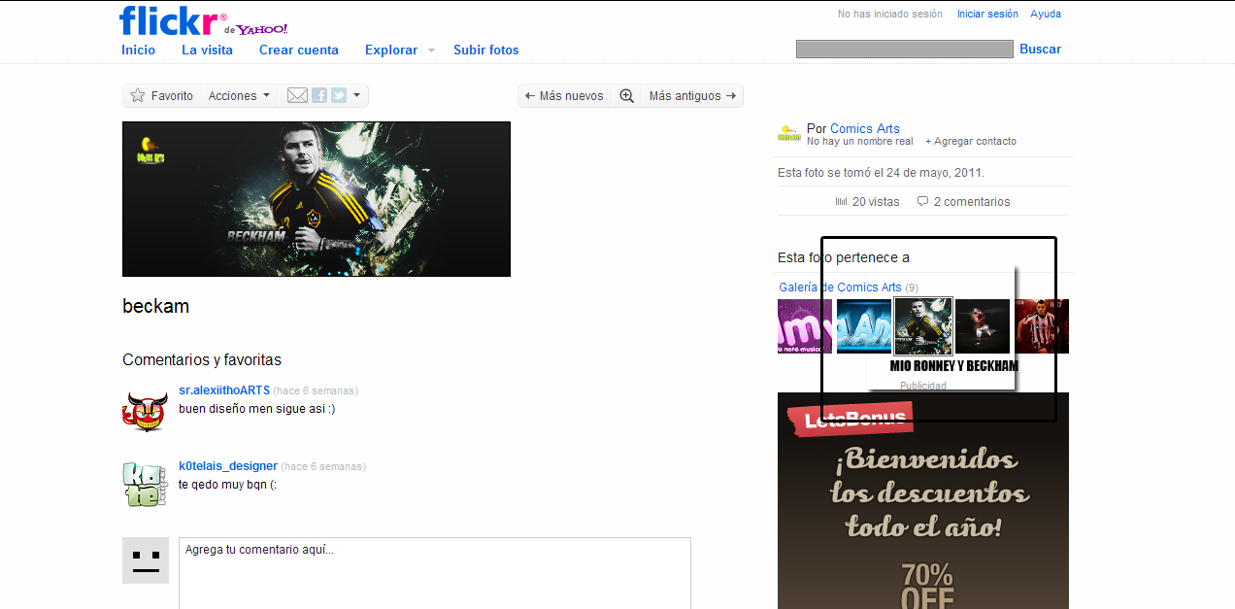Open the Ayuda link
1235x609 pixels.
pyautogui.click(x=1046, y=14)
